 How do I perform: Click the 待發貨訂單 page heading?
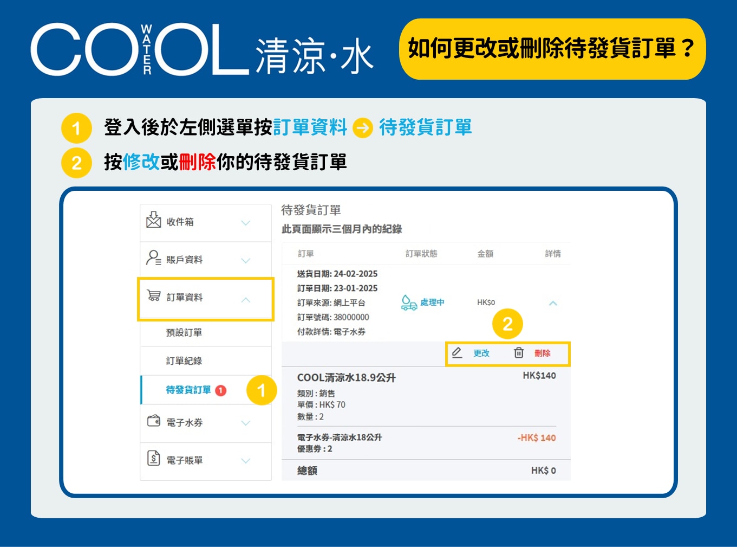311,210
